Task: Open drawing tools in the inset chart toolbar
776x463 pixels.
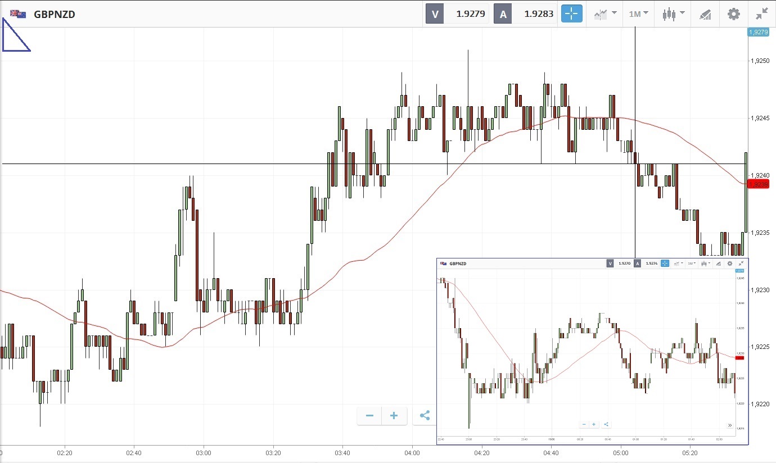Action: pos(718,263)
